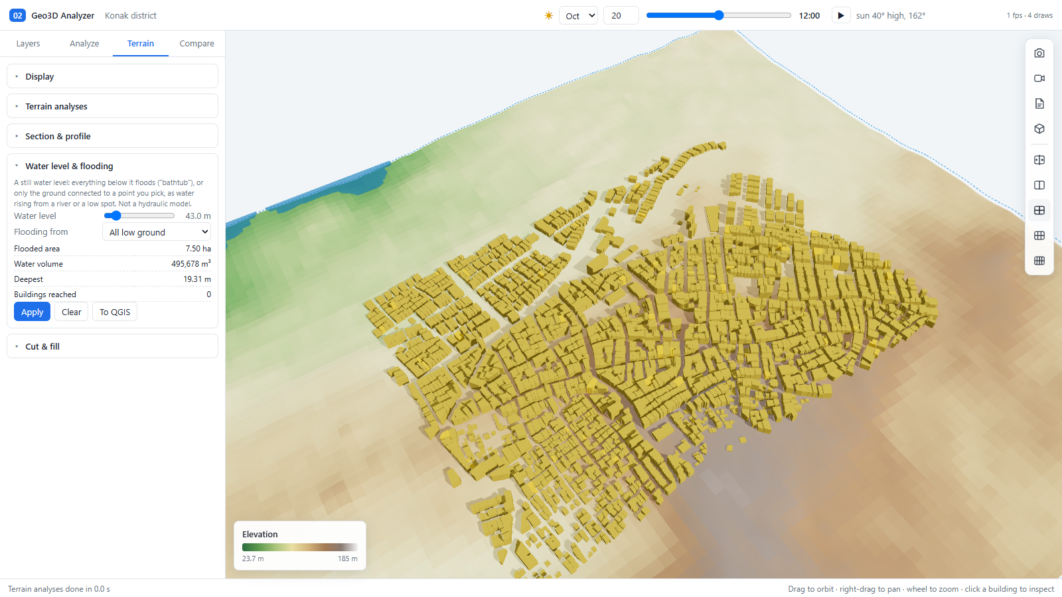The width and height of the screenshot is (1062, 597).
Task: Apply the water level settings
Action: pos(32,312)
